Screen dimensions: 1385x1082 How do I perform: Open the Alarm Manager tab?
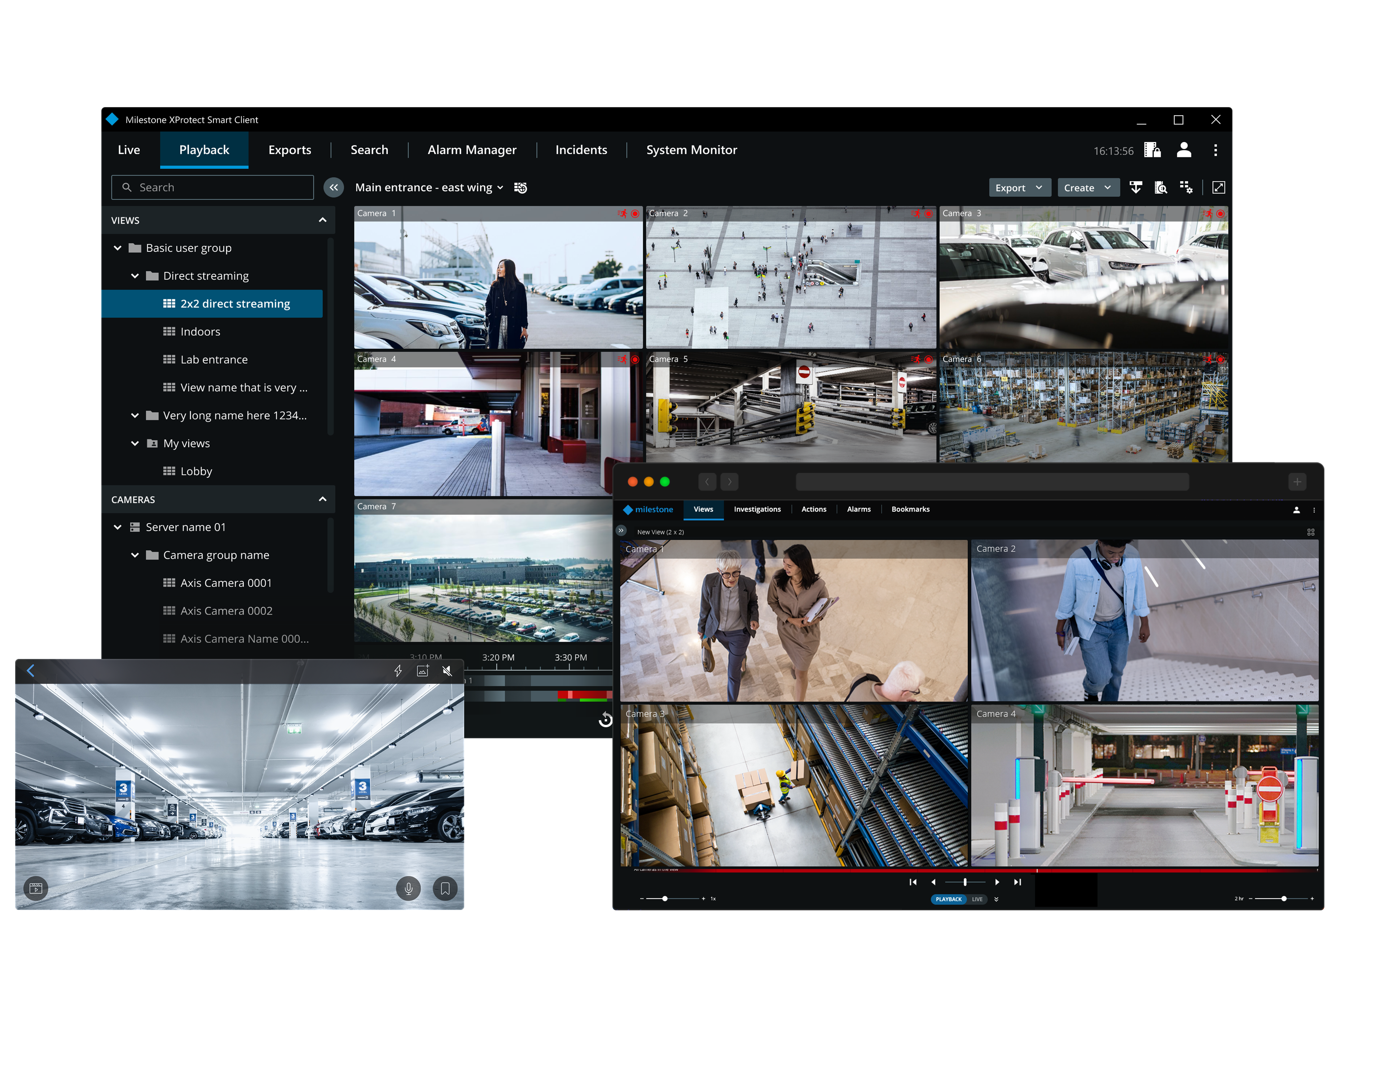pos(472,150)
